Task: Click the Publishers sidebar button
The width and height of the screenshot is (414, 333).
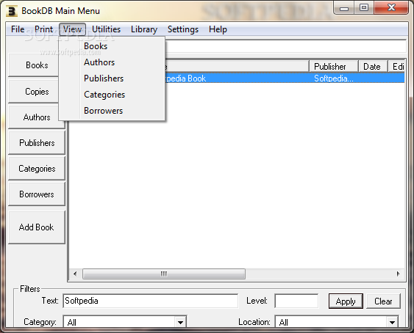Action: click(x=37, y=143)
